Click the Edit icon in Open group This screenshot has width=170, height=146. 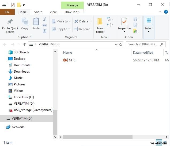(135, 25)
